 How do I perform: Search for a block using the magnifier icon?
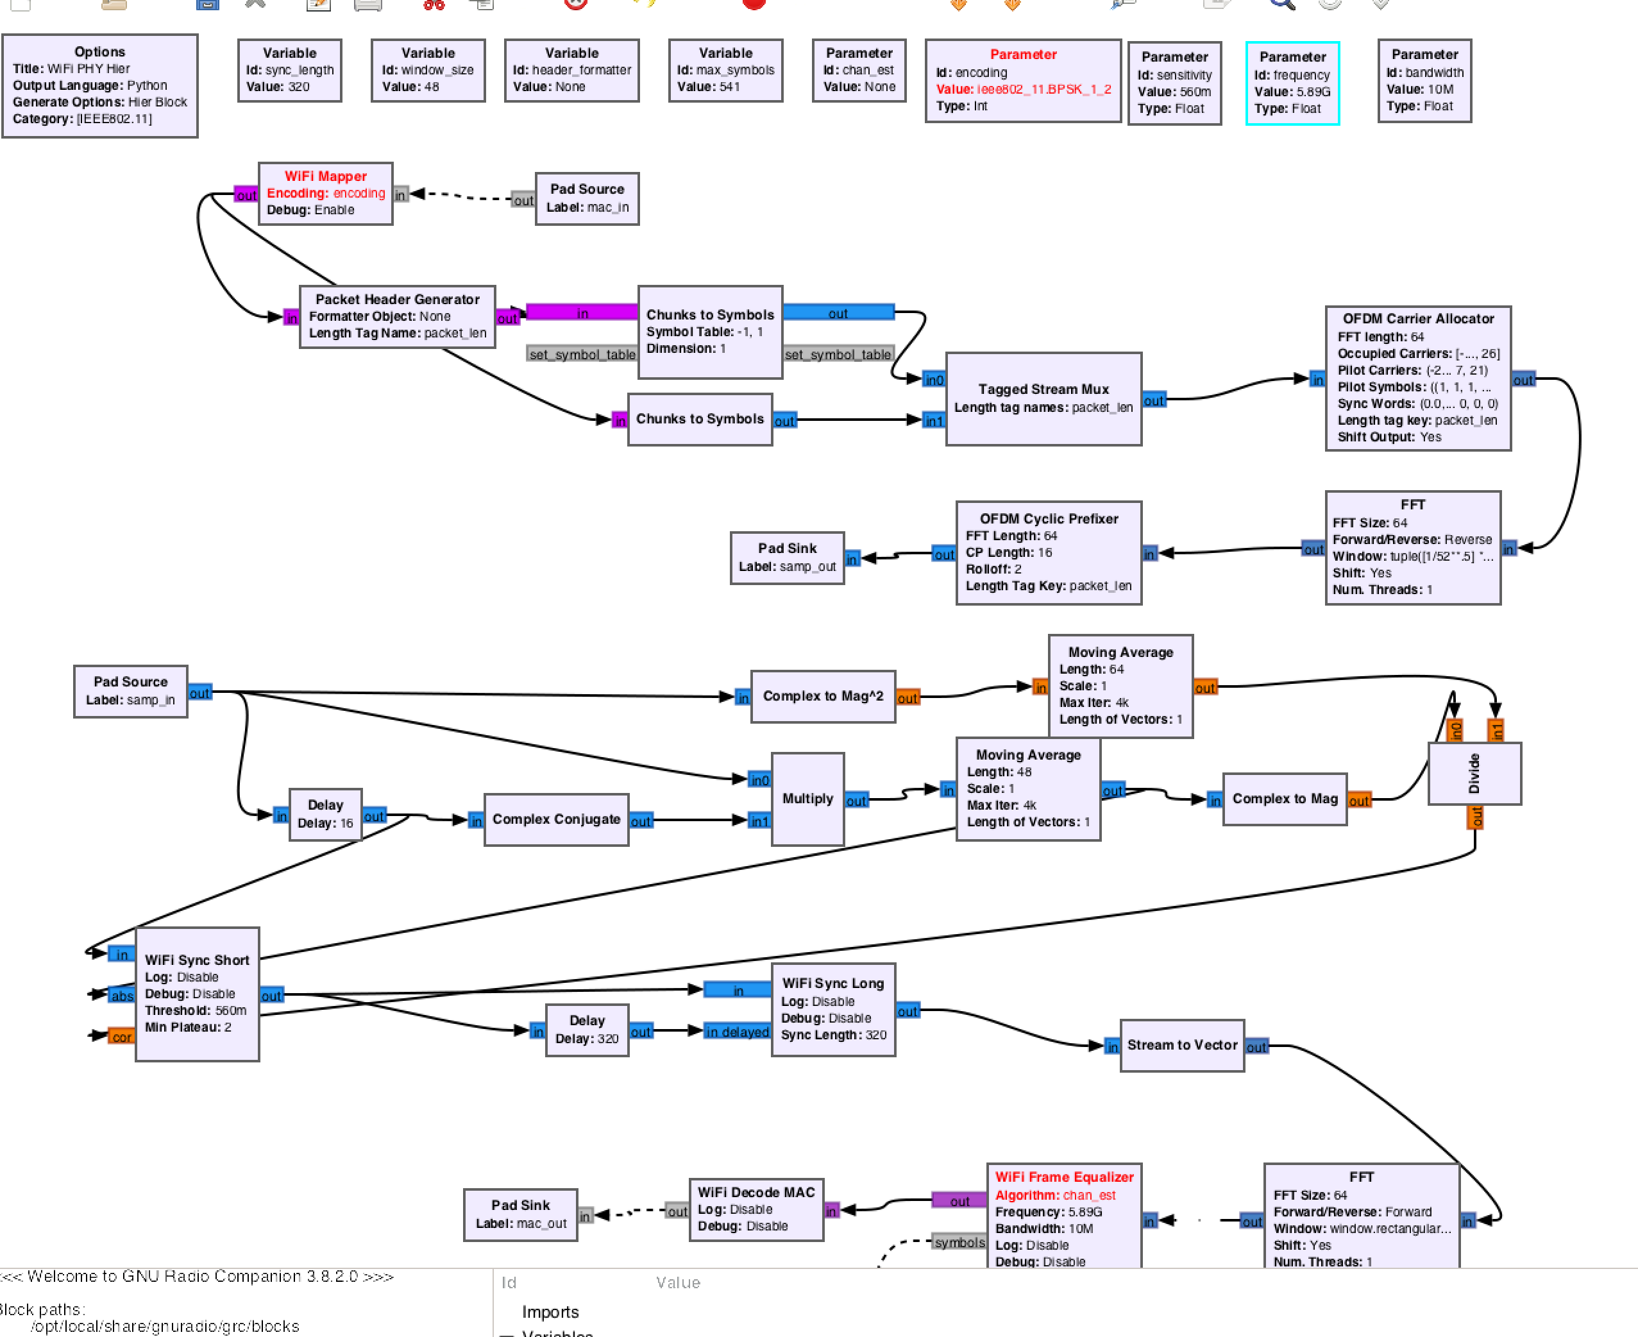click(1281, 6)
